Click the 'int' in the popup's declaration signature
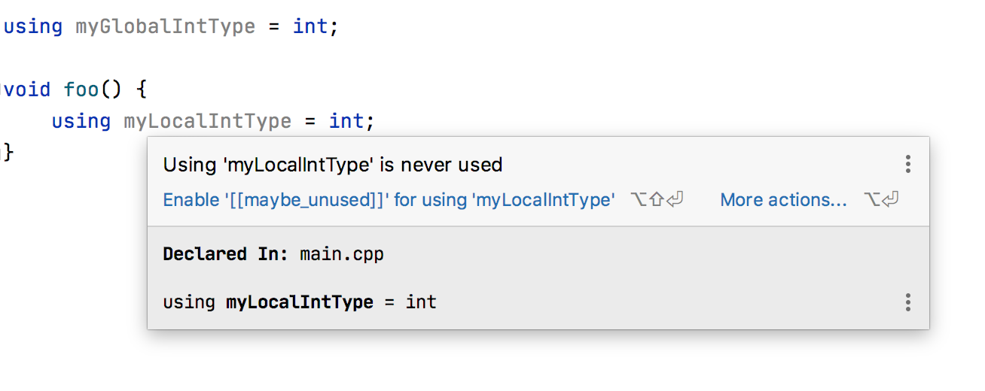The height and width of the screenshot is (391, 985). [x=421, y=302]
